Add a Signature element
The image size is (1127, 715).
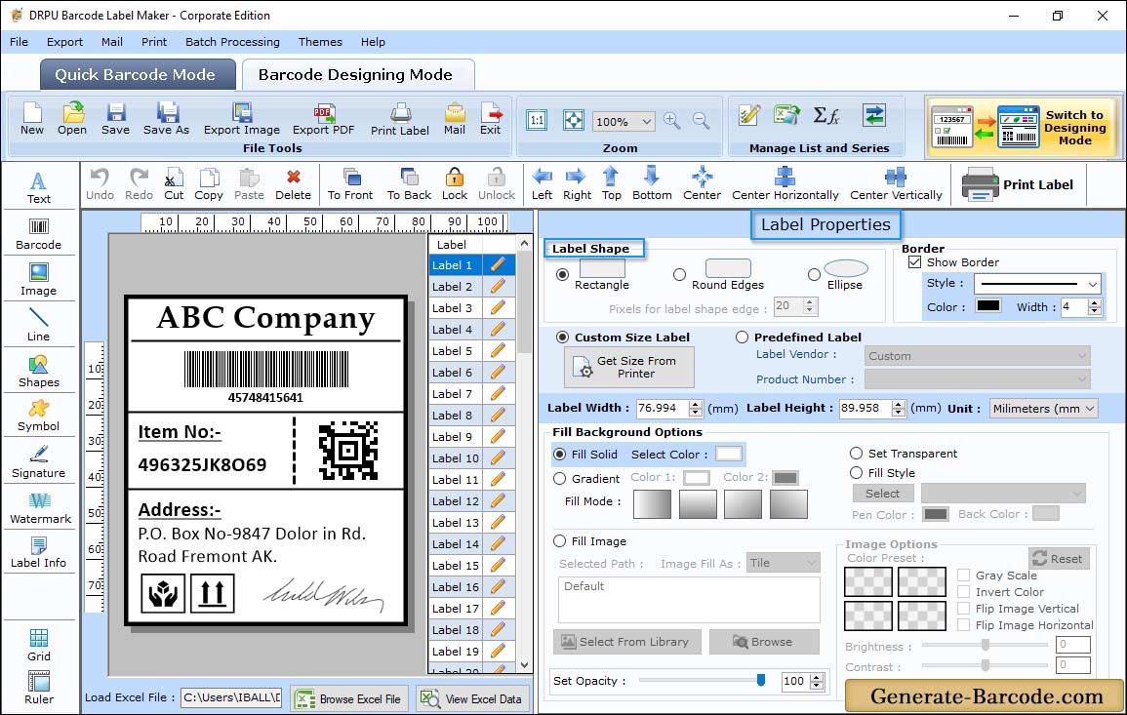coord(39,462)
